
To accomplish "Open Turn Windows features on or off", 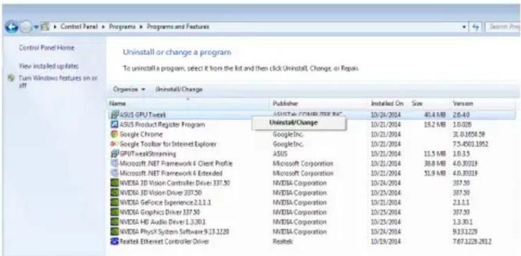I will (58, 81).
